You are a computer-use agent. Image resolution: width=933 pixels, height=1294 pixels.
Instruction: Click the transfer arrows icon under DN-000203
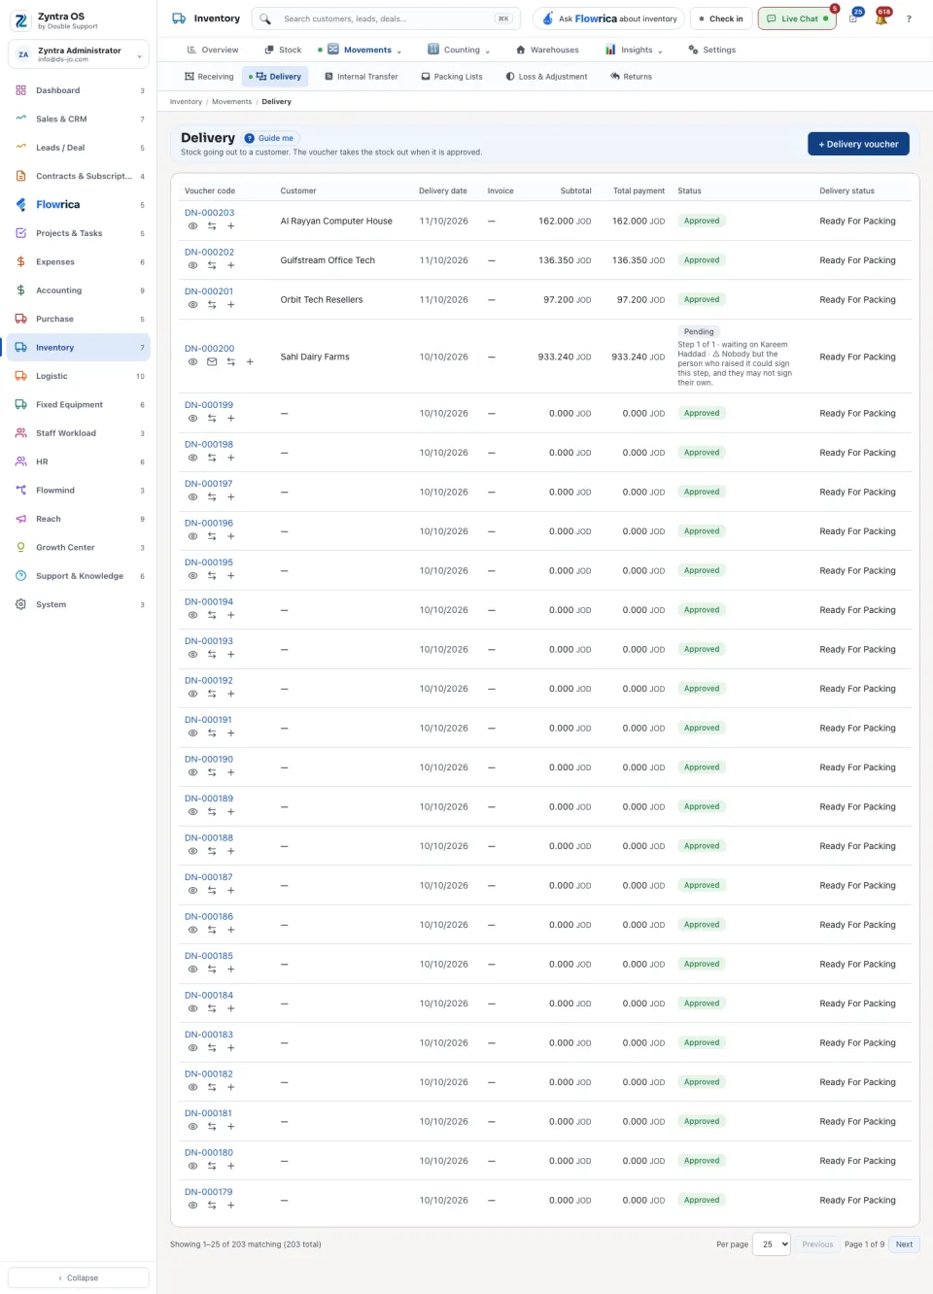point(212,226)
